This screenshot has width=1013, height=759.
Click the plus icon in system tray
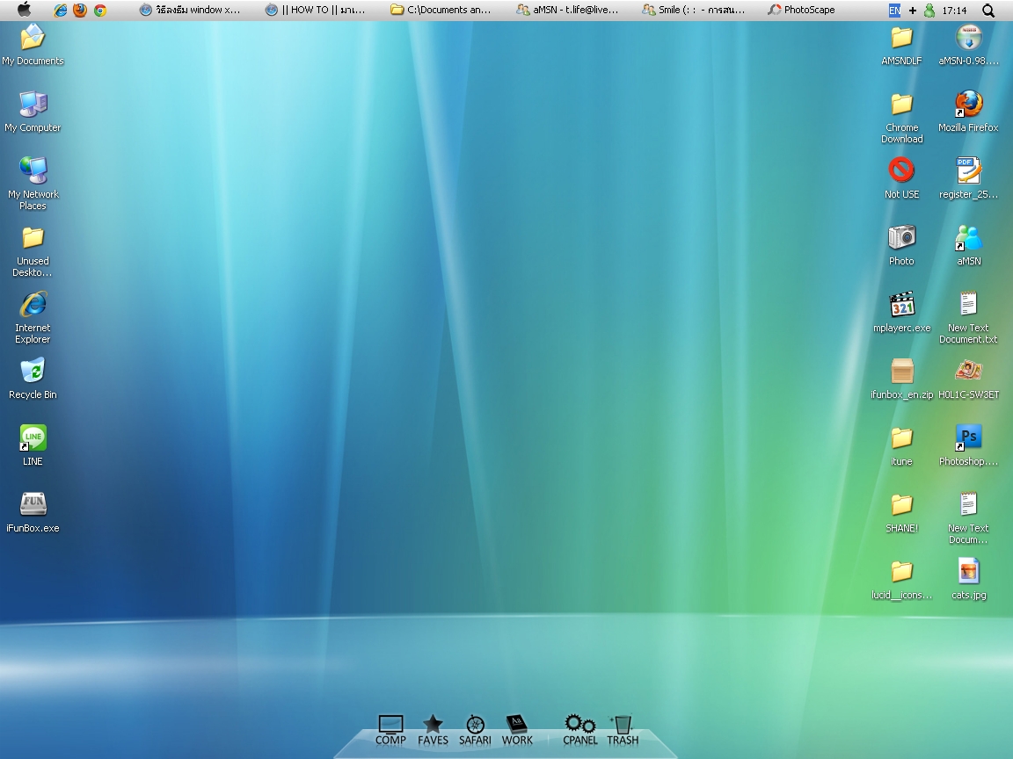pyautogui.click(x=912, y=11)
